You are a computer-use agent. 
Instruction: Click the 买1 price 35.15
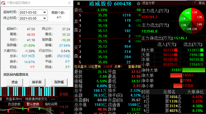(102, 41)
